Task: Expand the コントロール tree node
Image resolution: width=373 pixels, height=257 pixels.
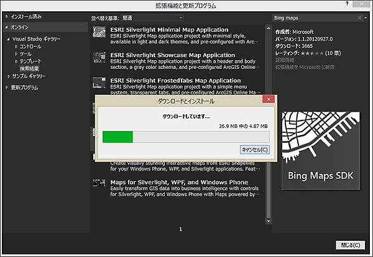Action: (16, 47)
